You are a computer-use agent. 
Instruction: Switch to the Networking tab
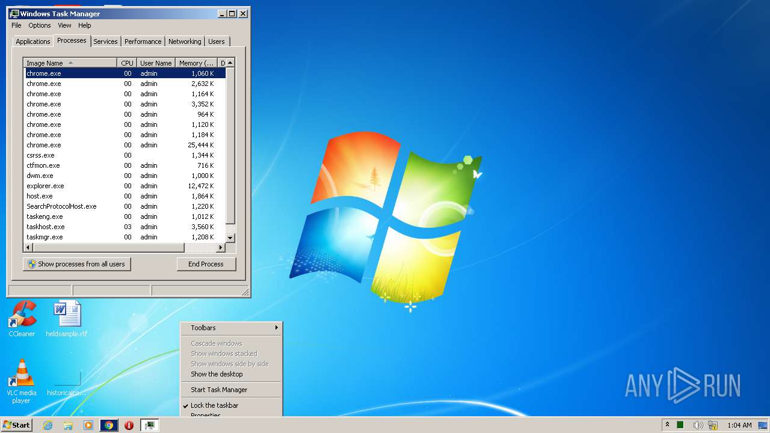(185, 41)
